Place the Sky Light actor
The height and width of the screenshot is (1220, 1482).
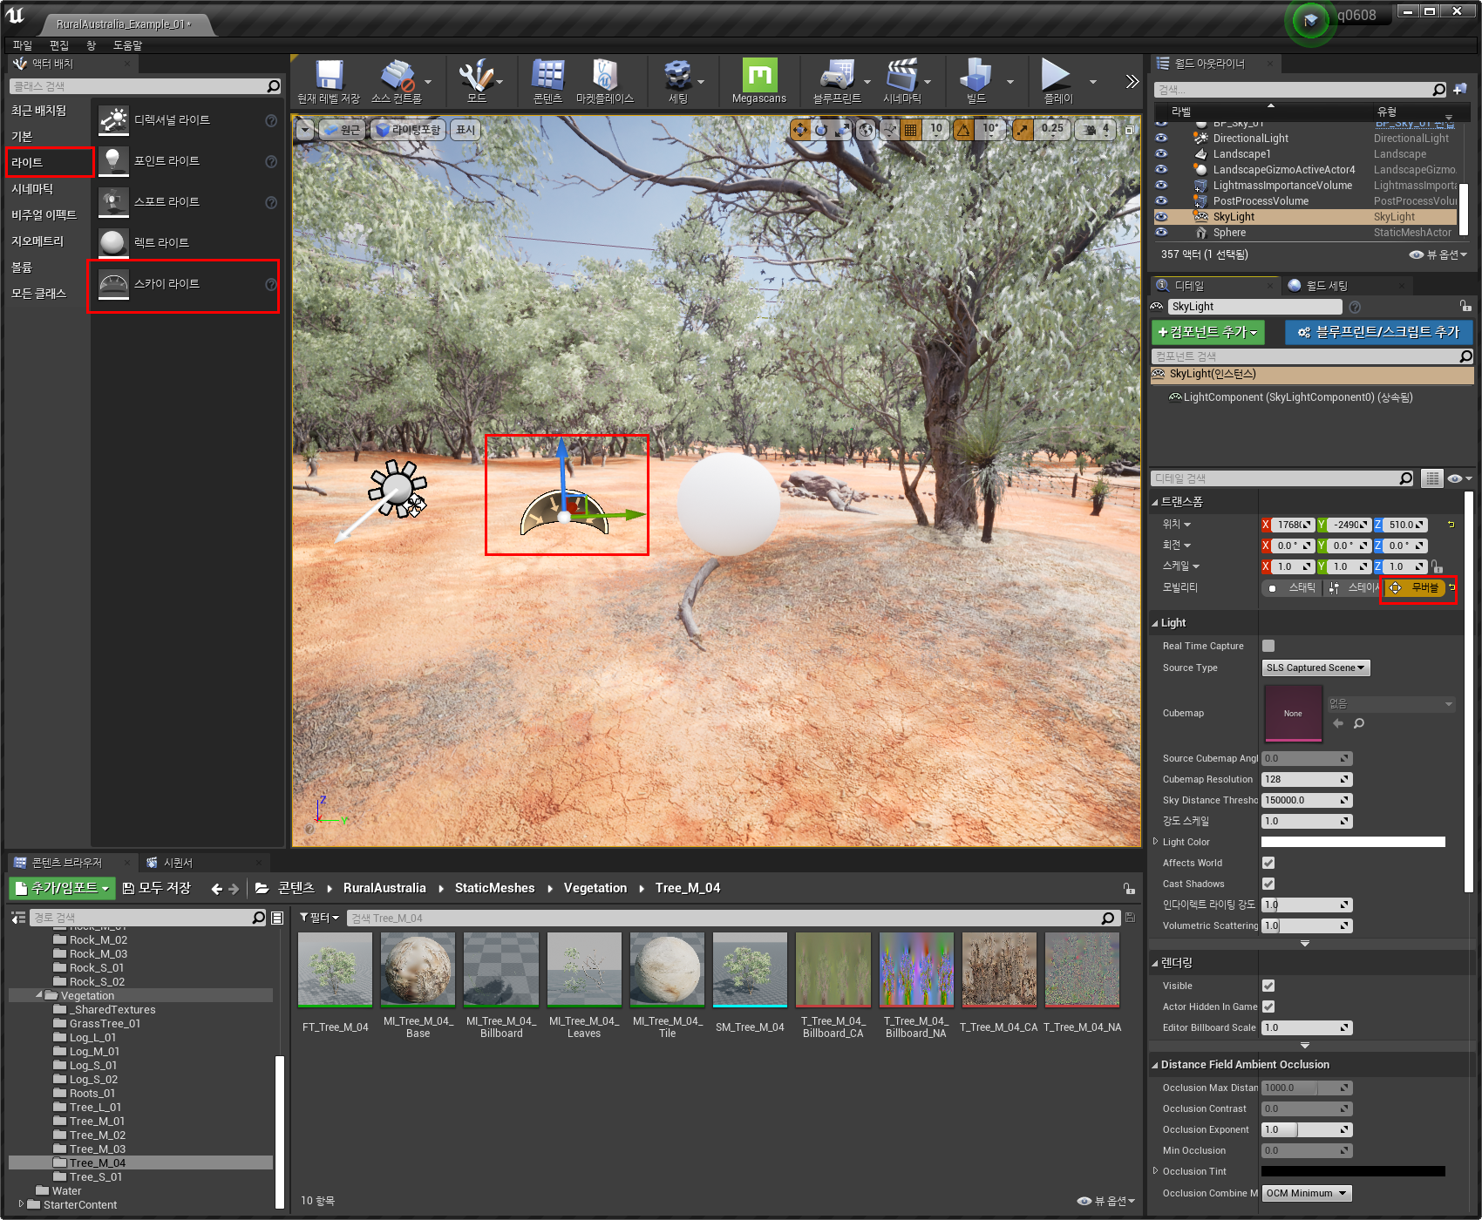click(187, 284)
